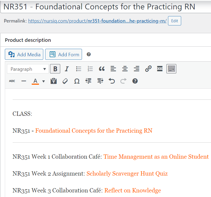Insert a bulleted list

[x=78, y=69]
